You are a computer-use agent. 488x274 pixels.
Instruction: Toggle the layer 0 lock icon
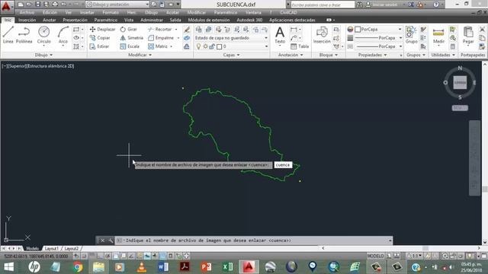click(212, 46)
